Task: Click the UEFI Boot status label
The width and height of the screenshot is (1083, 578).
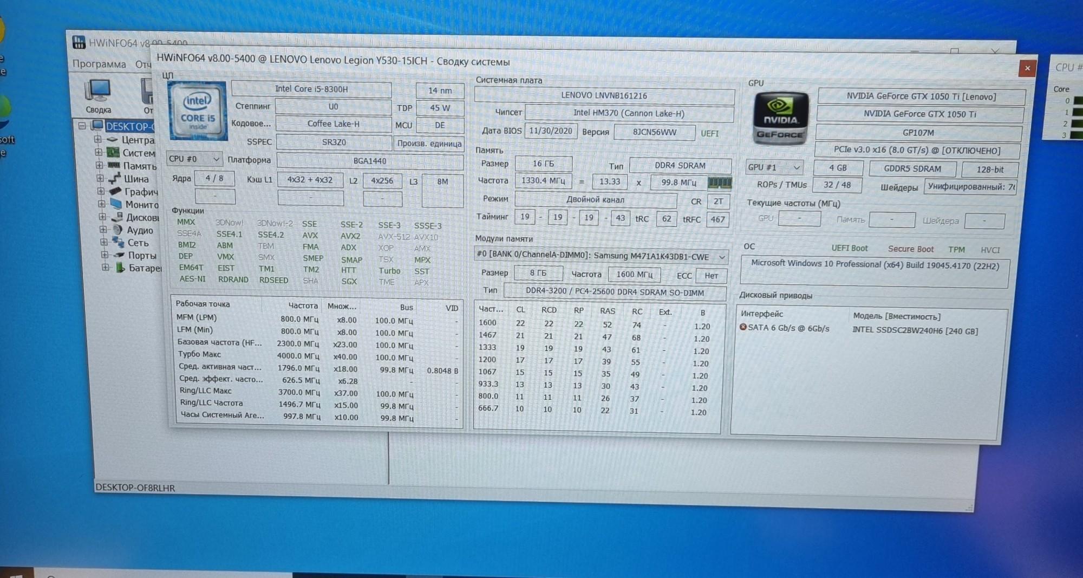Action: point(849,248)
